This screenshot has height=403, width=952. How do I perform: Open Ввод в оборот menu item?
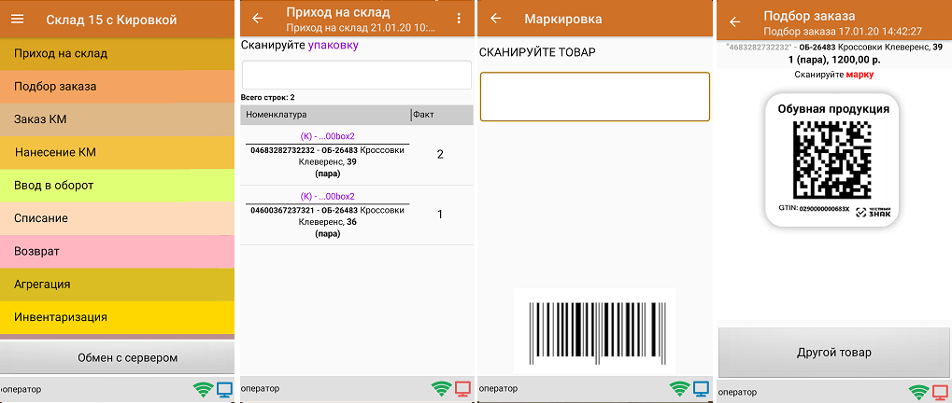(x=117, y=186)
